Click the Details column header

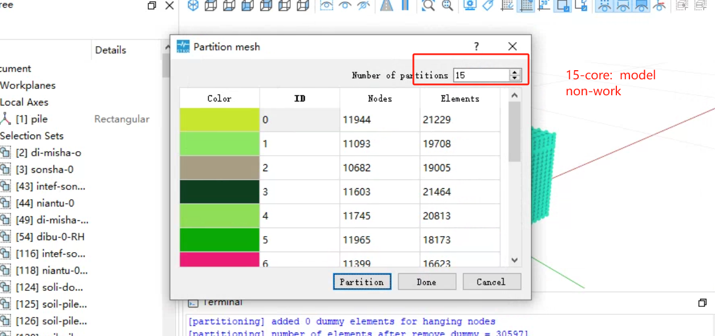(x=111, y=50)
